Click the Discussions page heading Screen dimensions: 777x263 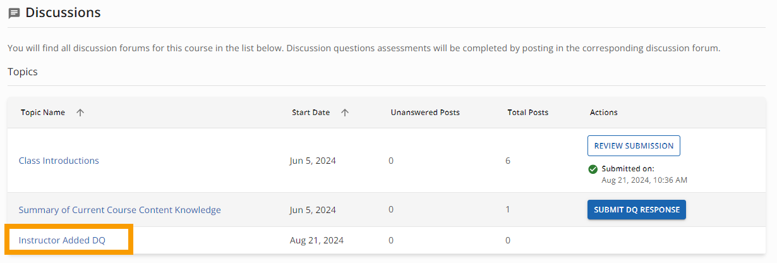(x=63, y=13)
